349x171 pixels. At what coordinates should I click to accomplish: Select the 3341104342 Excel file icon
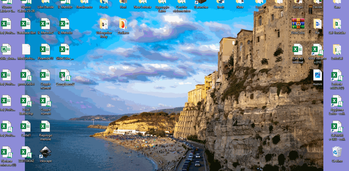click(x=26, y=152)
